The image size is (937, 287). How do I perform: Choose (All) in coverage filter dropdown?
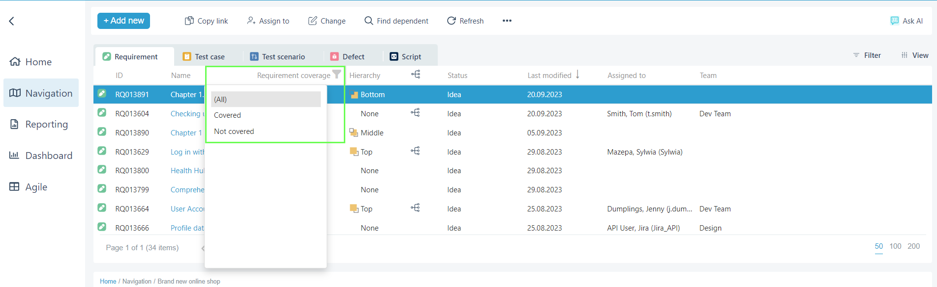point(220,100)
